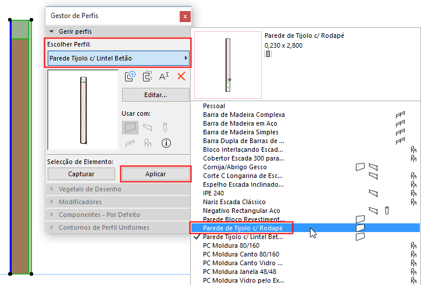Open the profile info icon

click(166, 143)
